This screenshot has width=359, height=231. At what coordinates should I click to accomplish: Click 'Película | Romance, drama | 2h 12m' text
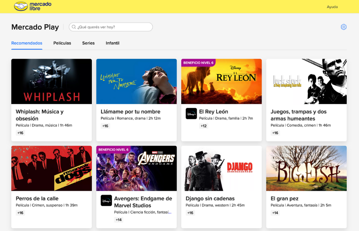click(x=131, y=118)
